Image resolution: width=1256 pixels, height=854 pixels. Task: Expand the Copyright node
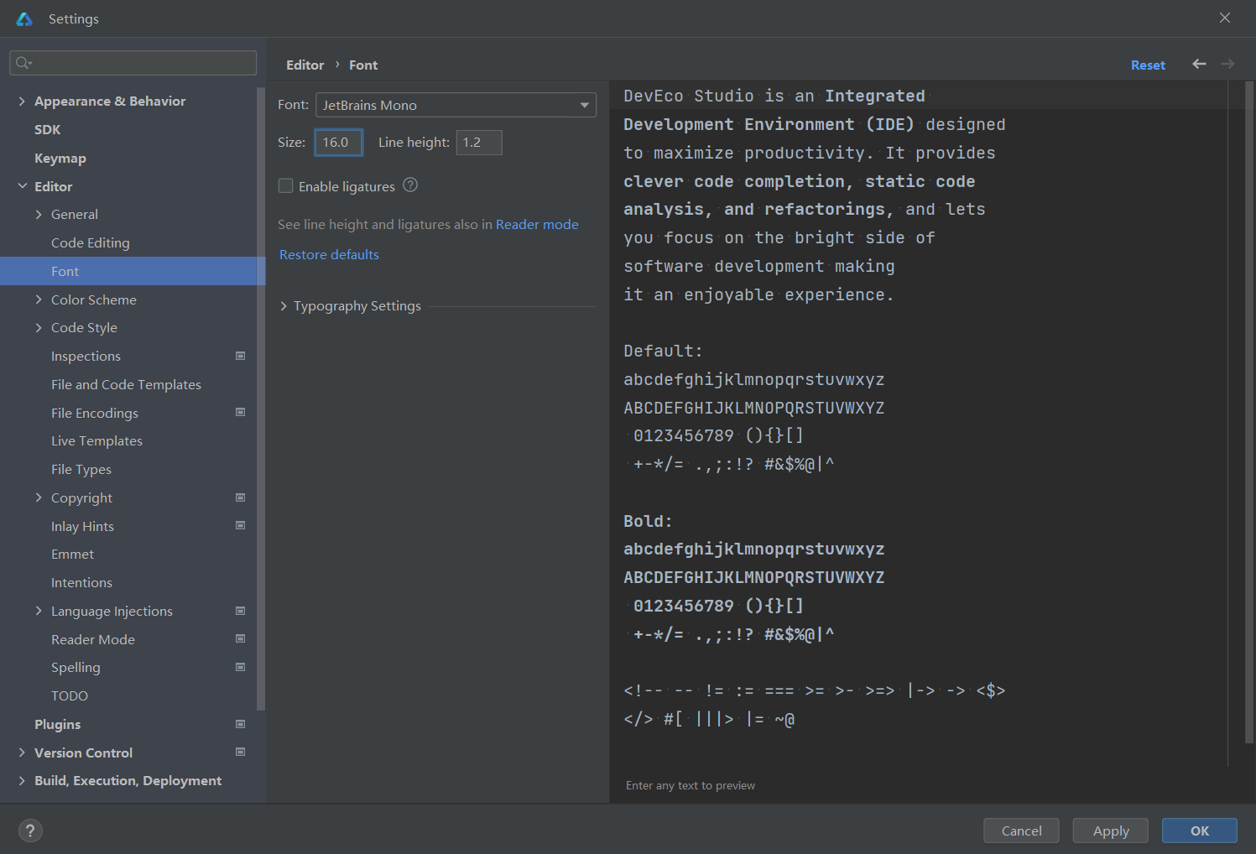point(39,497)
